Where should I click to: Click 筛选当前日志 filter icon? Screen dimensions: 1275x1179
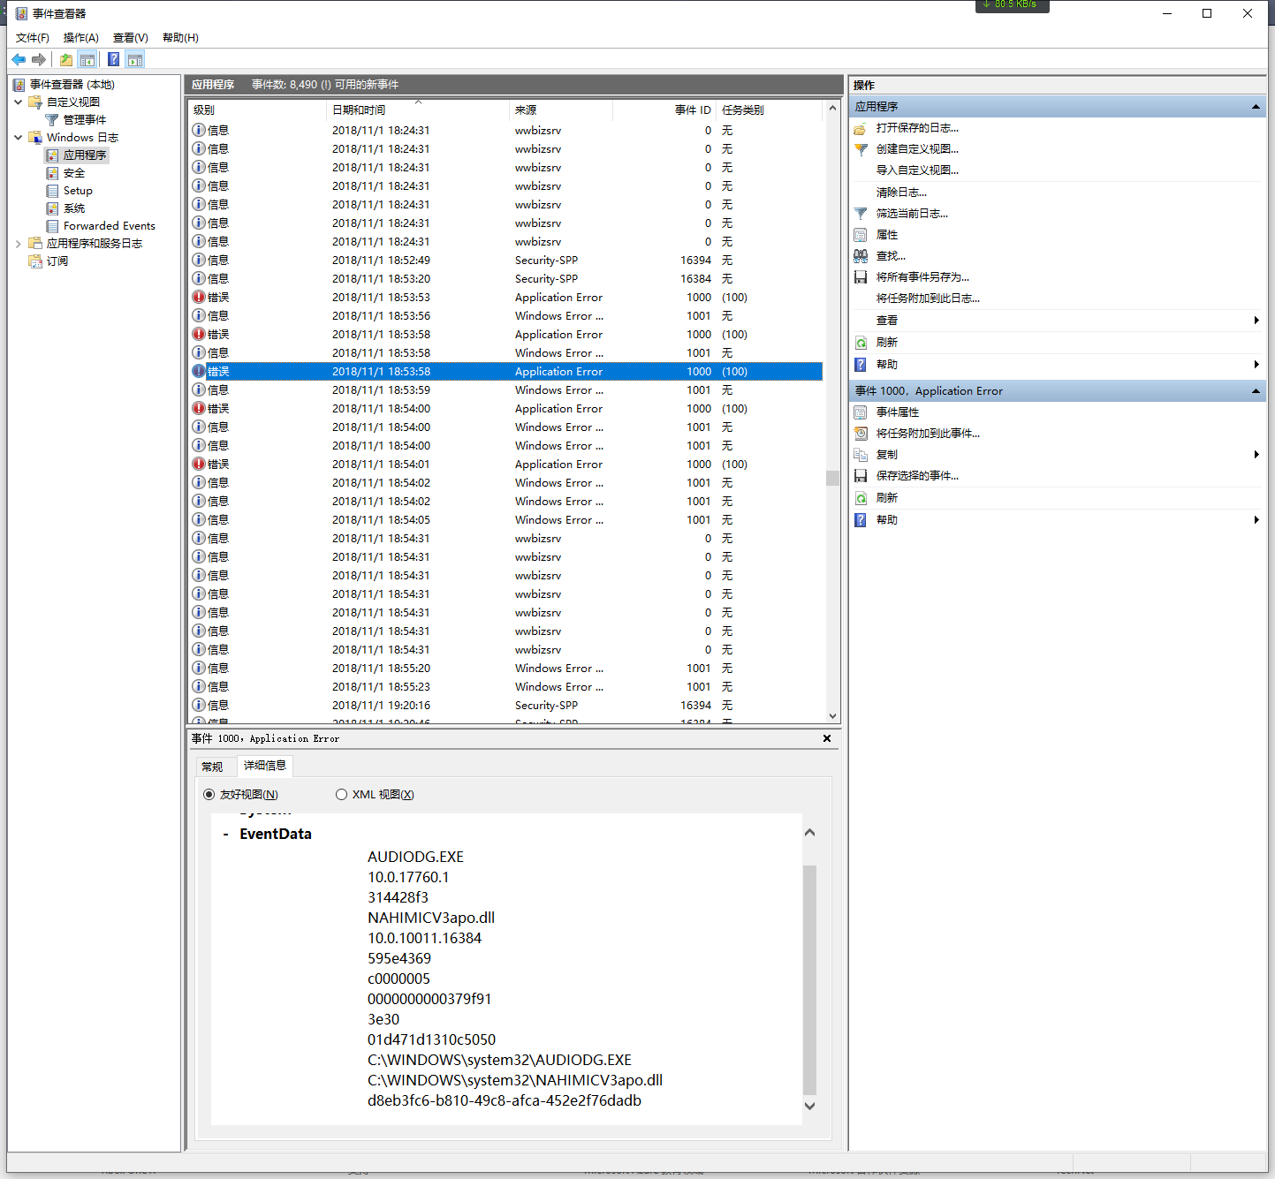click(861, 214)
